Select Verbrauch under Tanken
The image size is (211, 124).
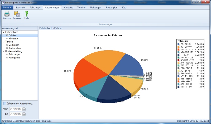tap(14, 45)
